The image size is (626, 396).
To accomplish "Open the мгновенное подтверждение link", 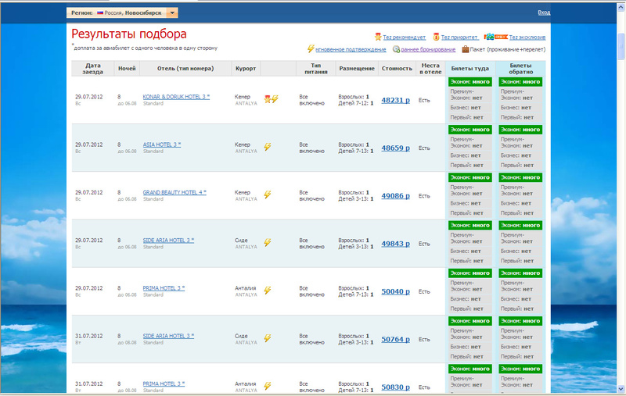I will 351,49.
